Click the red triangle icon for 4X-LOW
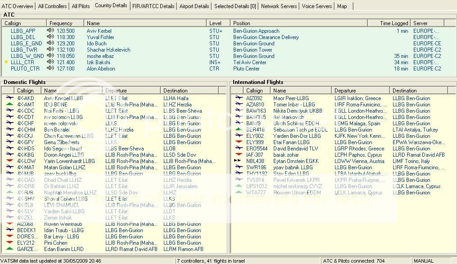The width and height of the screenshot is (457, 264). [9, 161]
